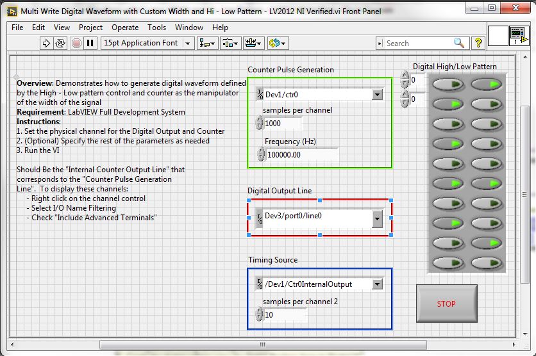The height and width of the screenshot is (356, 536).
Task: Expand the Dev3/port0/line0 output line dropdown
Action: (x=377, y=218)
